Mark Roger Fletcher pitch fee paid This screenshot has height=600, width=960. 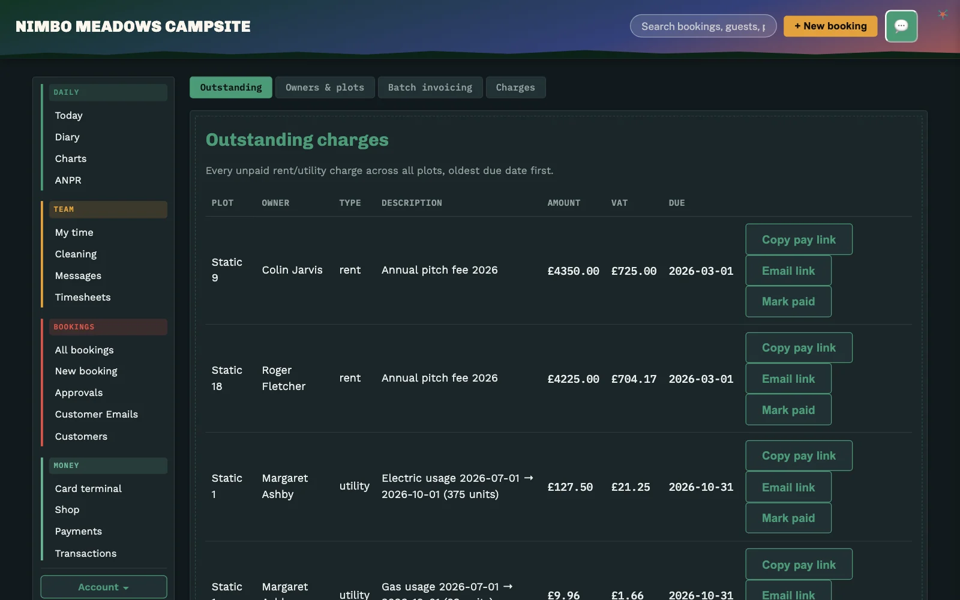[788, 410]
